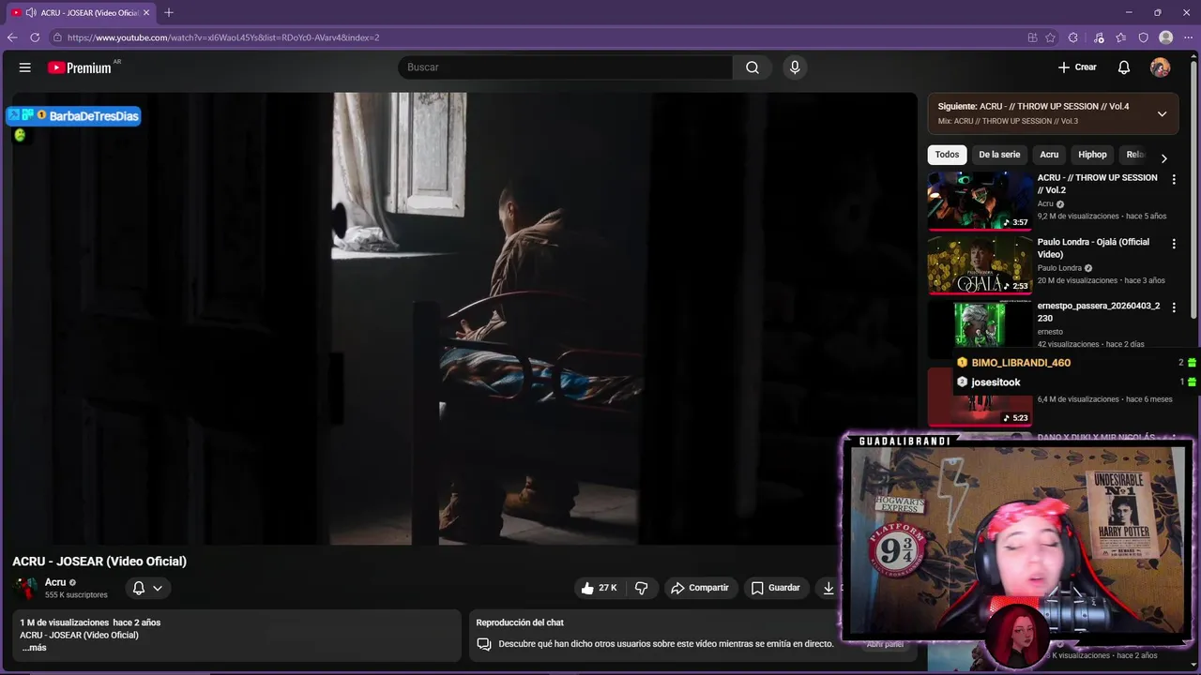
Task: Click the video title ACRU - JOSEAR
Action: tap(99, 562)
